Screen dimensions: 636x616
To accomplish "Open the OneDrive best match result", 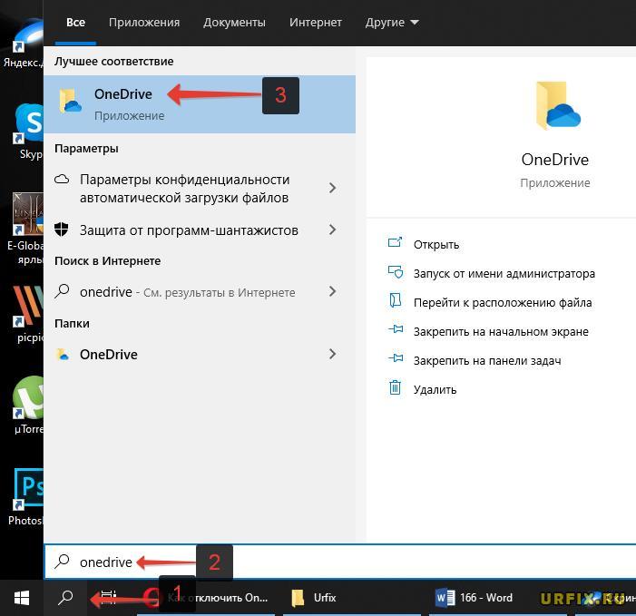I will point(200,104).
